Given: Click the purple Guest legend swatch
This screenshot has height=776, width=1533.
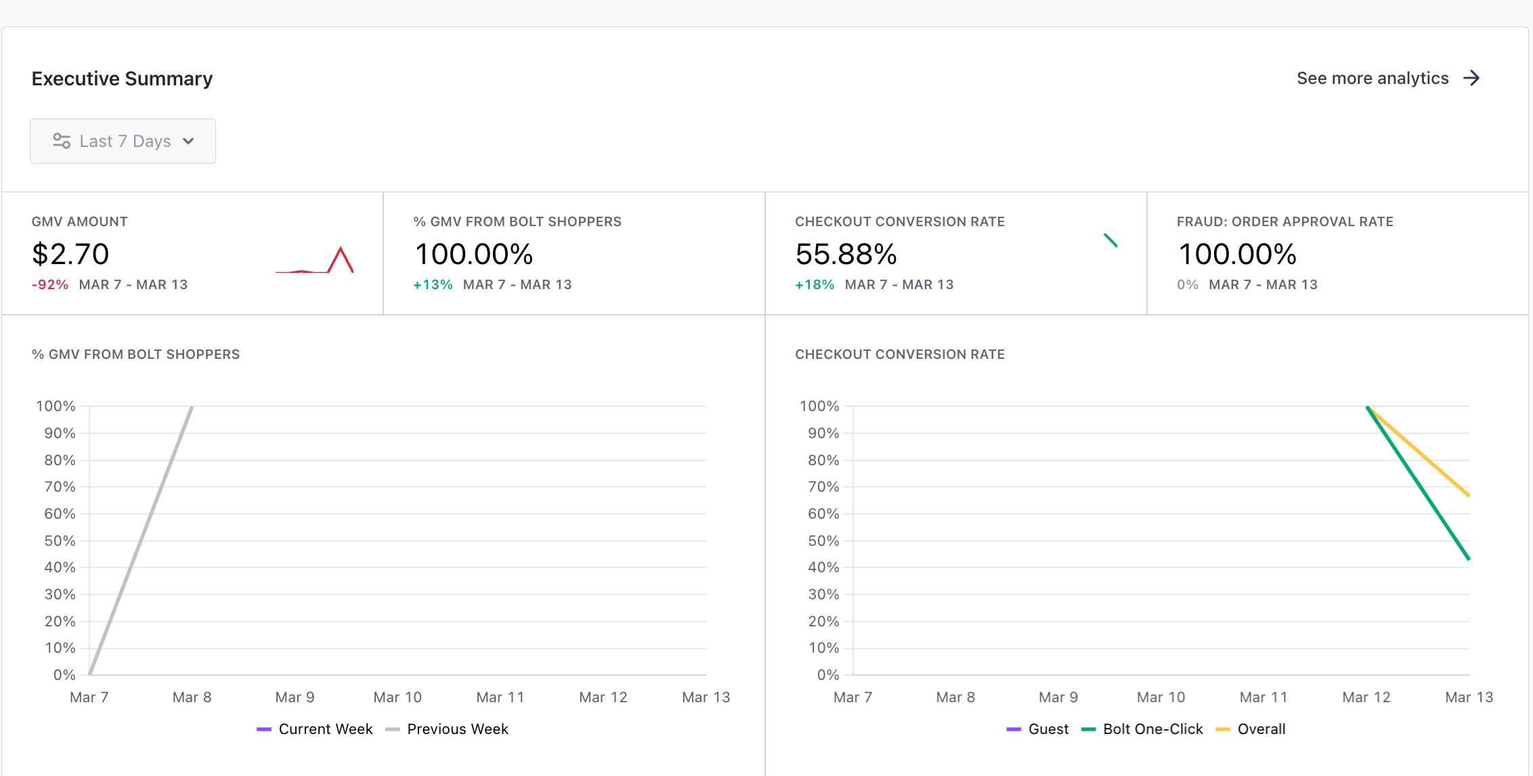Looking at the screenshot, I should tap(1014, 729).
